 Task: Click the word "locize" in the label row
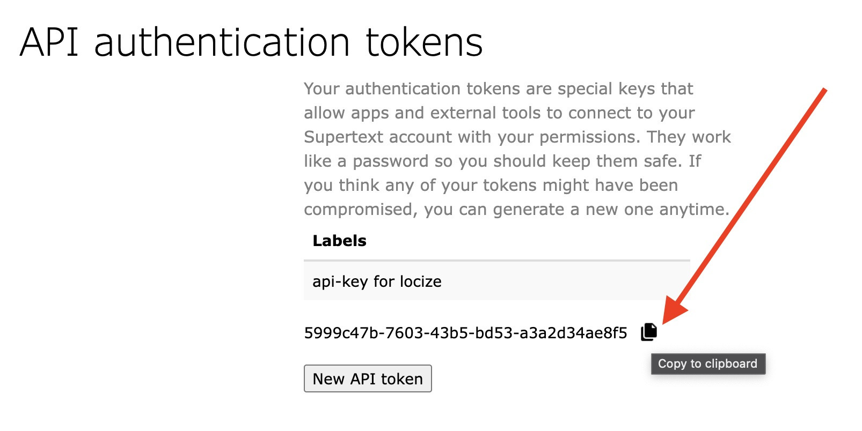(x=421, y=281)
